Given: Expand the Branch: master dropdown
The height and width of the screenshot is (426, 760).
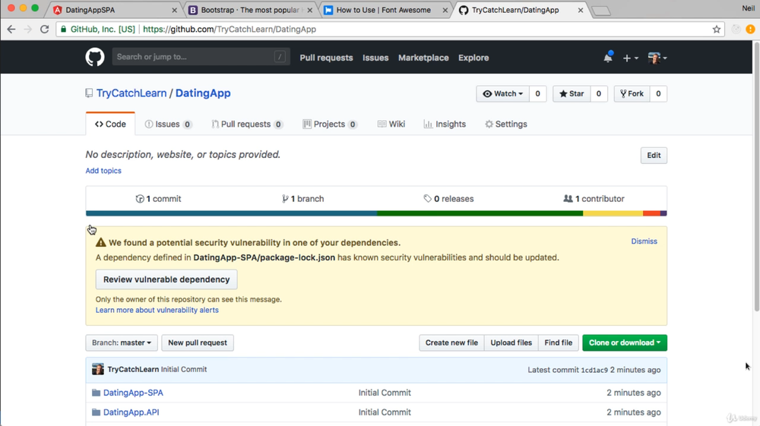Looking at the screenshot, I should click(122, 342).
